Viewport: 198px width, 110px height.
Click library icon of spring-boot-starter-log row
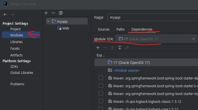[110, 94]
